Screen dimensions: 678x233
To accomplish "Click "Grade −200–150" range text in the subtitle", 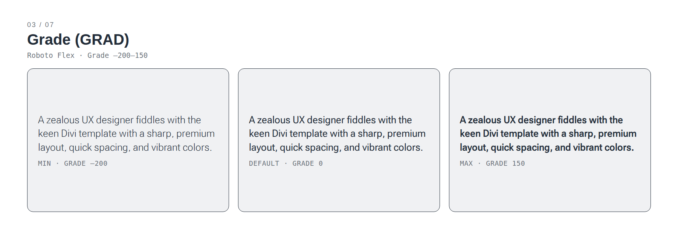I will click(118, 55).
